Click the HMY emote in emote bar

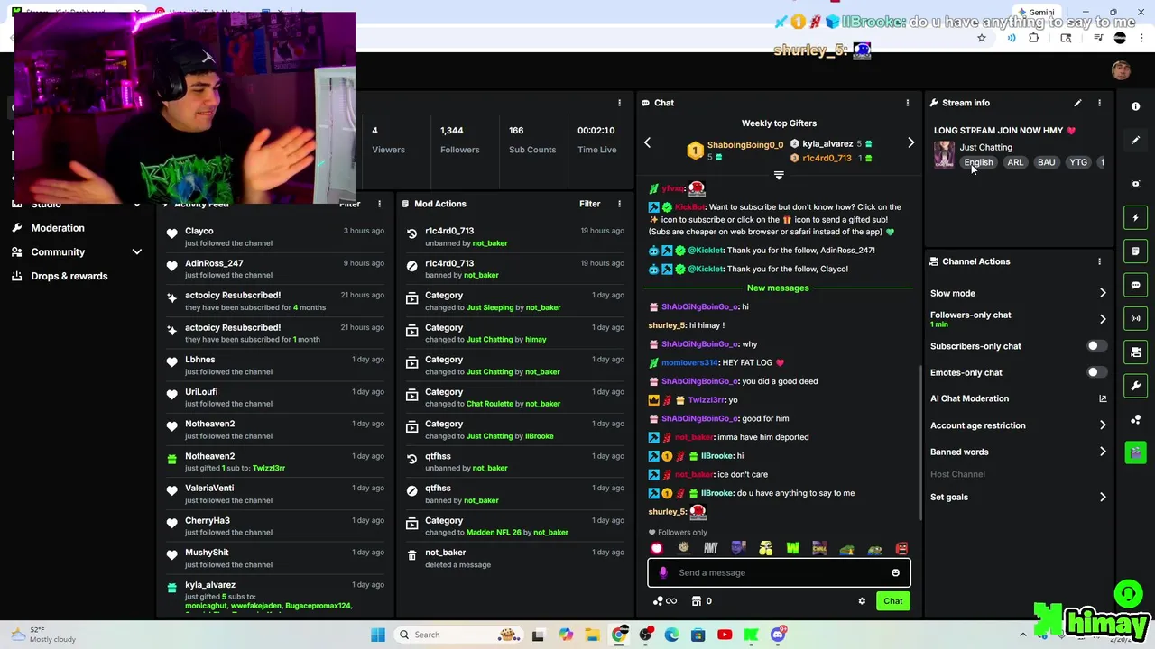711,548
